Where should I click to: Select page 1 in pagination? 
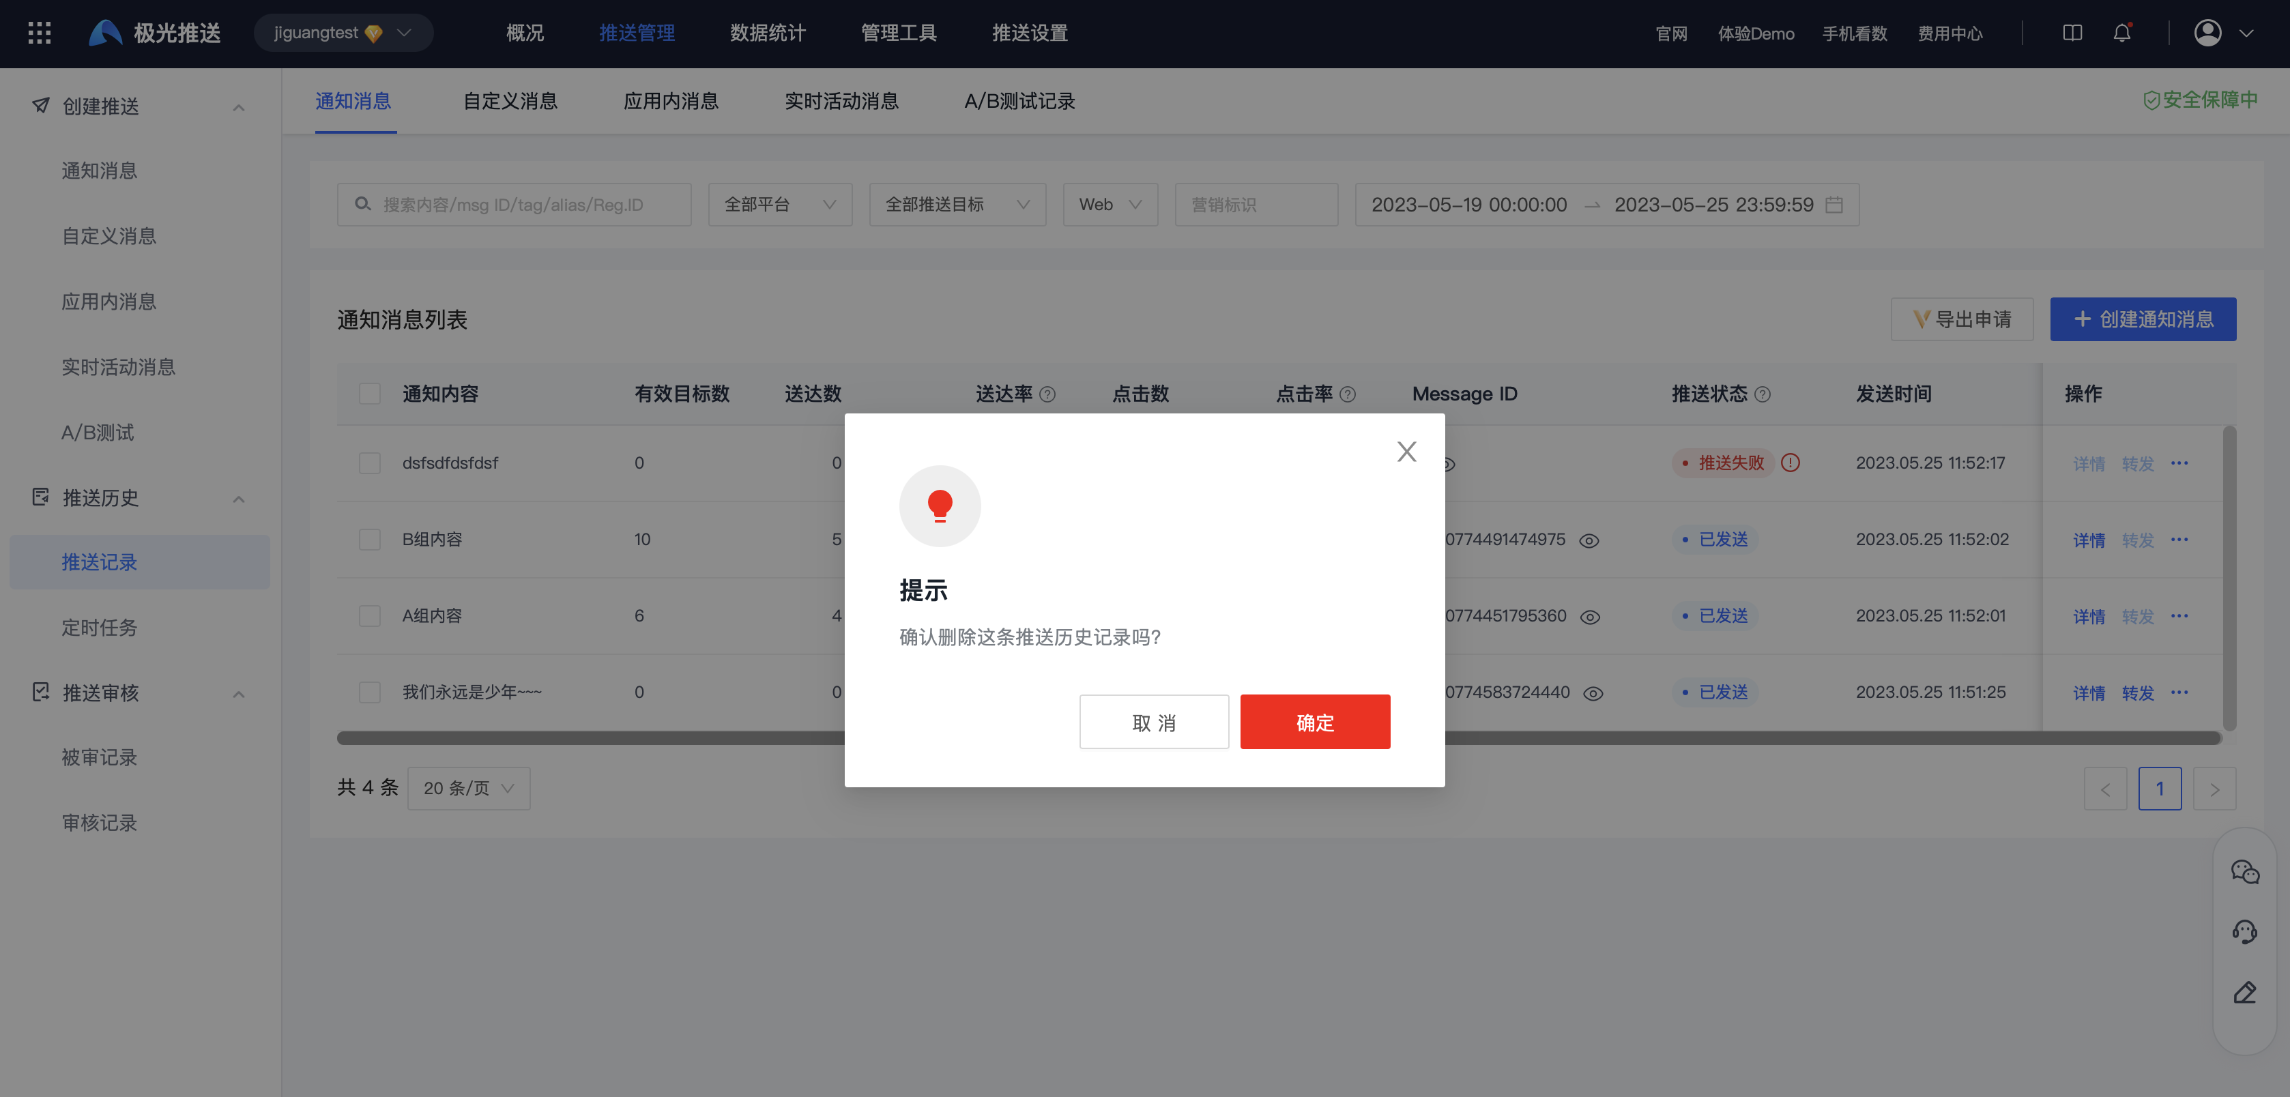click(x=2159, y=789)
